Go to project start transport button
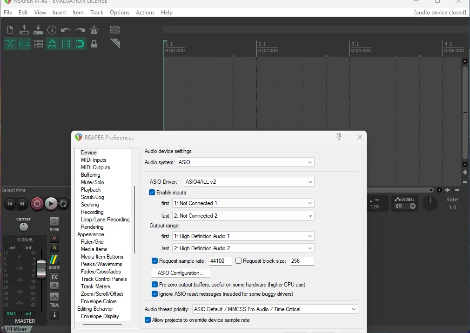 point(10,204)
